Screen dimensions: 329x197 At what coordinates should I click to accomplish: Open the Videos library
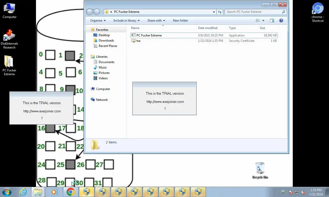click(103, 78)
